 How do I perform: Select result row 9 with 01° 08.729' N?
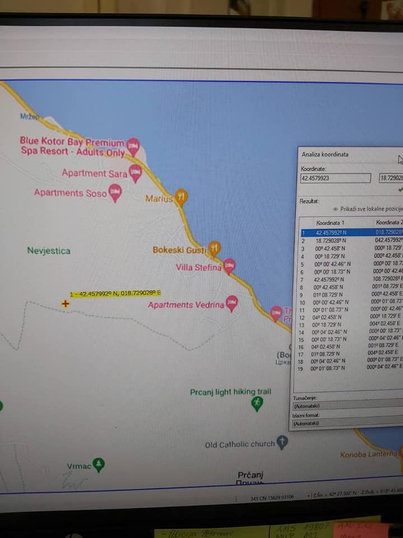350,294
